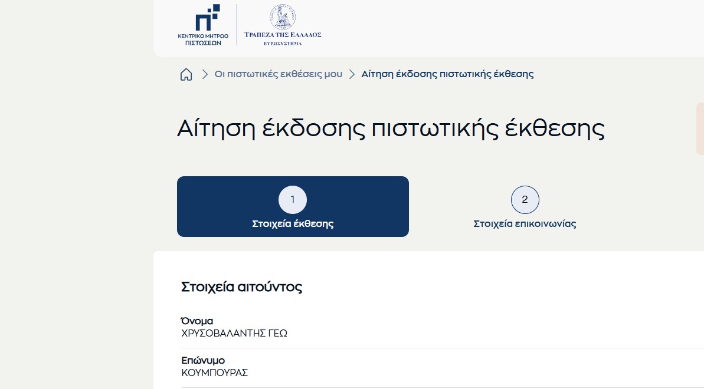This screenshot has width=704, height=389.
Task: Click the numbered circle 2 step indicator
Action: pos(525,200)
